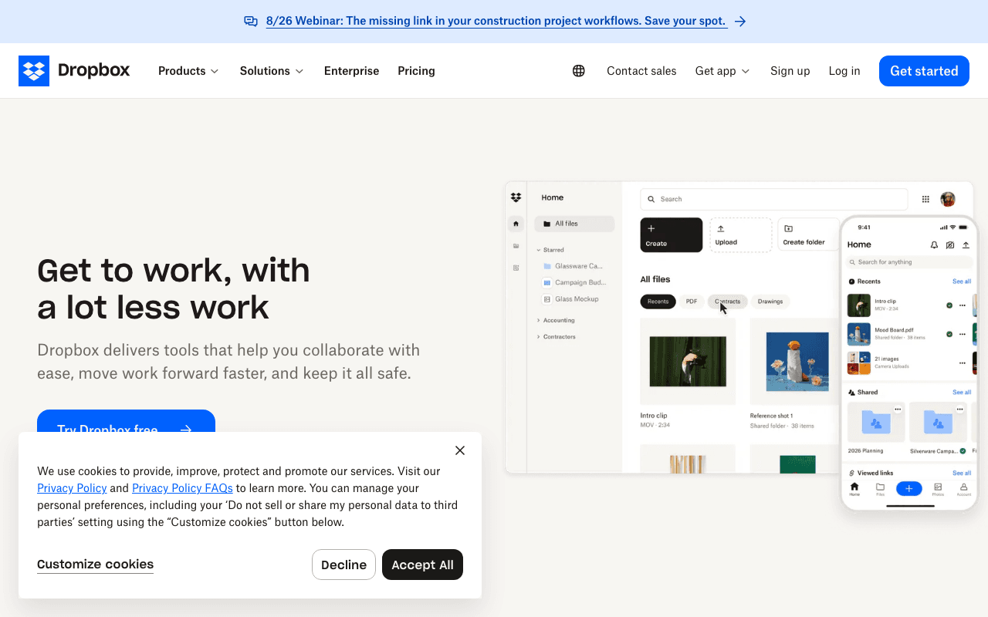Click Contact sales
Image resolution: width=988 pixels, height=617 pixels.
click(x=641, y=71)
